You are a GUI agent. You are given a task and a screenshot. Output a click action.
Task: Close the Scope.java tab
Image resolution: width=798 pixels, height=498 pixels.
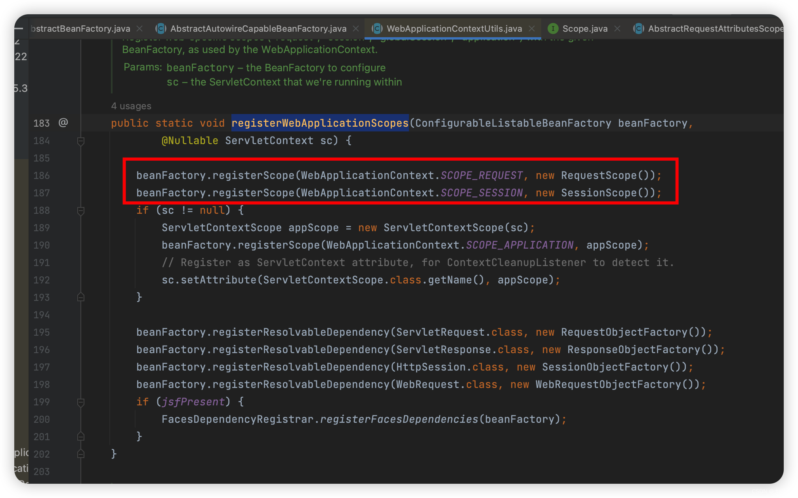(x=617, y=29)
